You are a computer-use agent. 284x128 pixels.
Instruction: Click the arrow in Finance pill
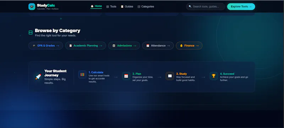click(197, 46)
